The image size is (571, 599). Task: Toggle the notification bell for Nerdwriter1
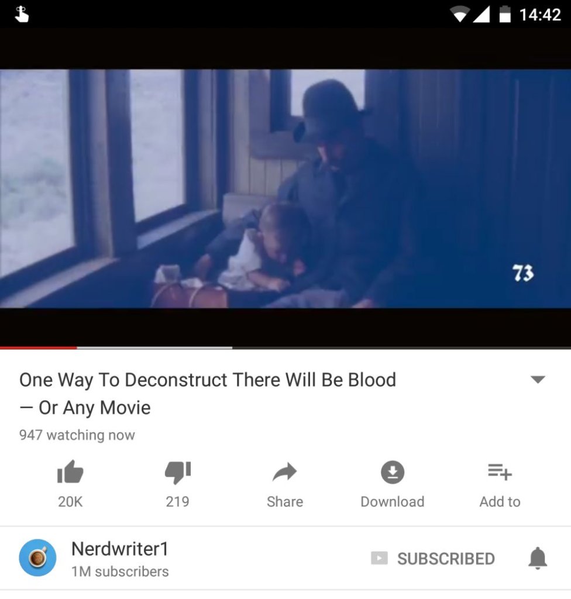click(x=538, y=558)
